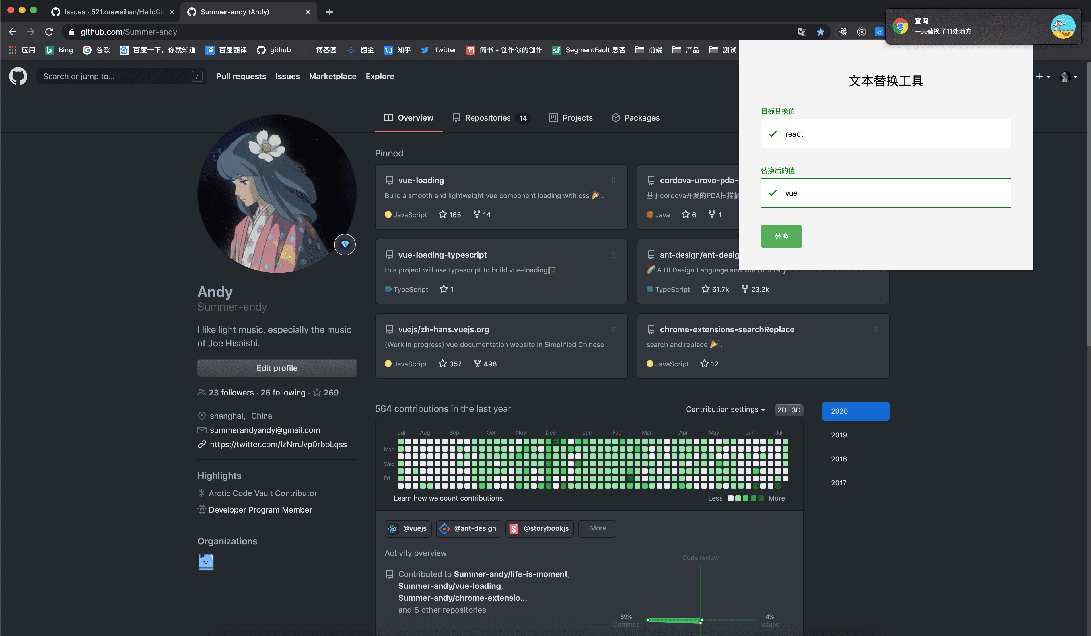This screenshot has width=1091, height=636.
Task: Click the Bing bookmark
Action: click(59, 50)
